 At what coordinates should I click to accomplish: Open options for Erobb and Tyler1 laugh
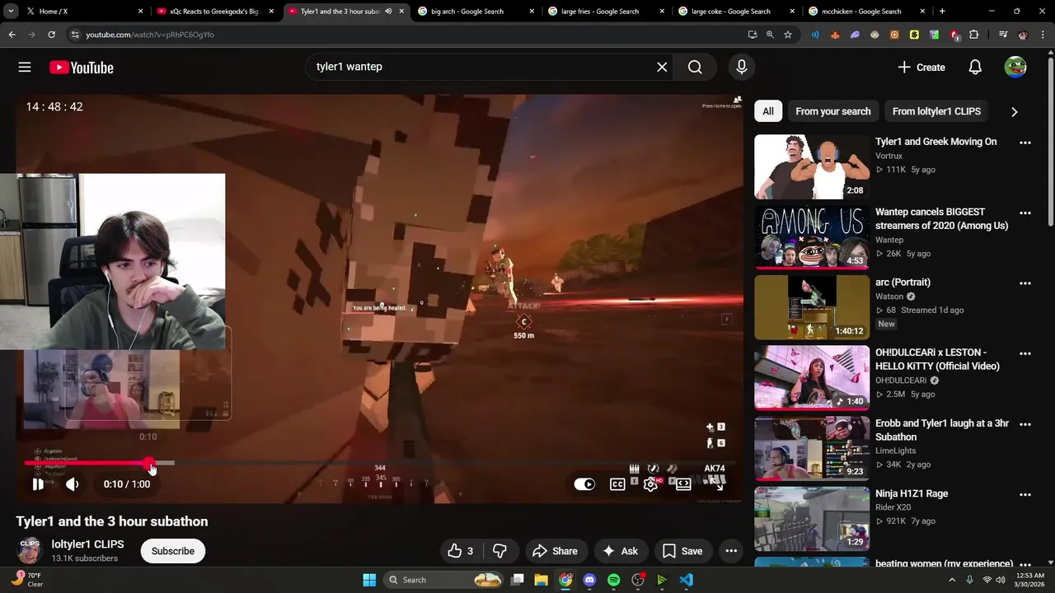click(x=1025, y=424)
